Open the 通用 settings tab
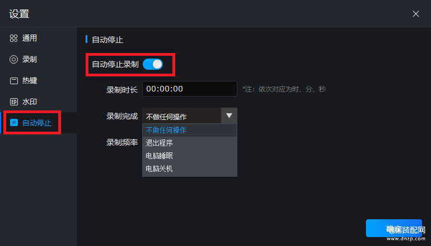 tap(39, 38)
